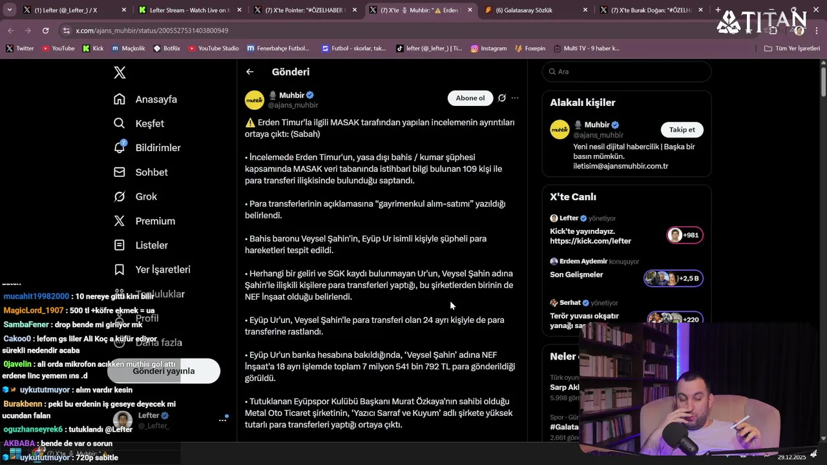Reload the current page
This screenshot has width=827, height=465.
(45, 30)
